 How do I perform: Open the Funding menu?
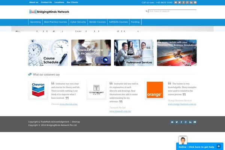click(135, 22)
